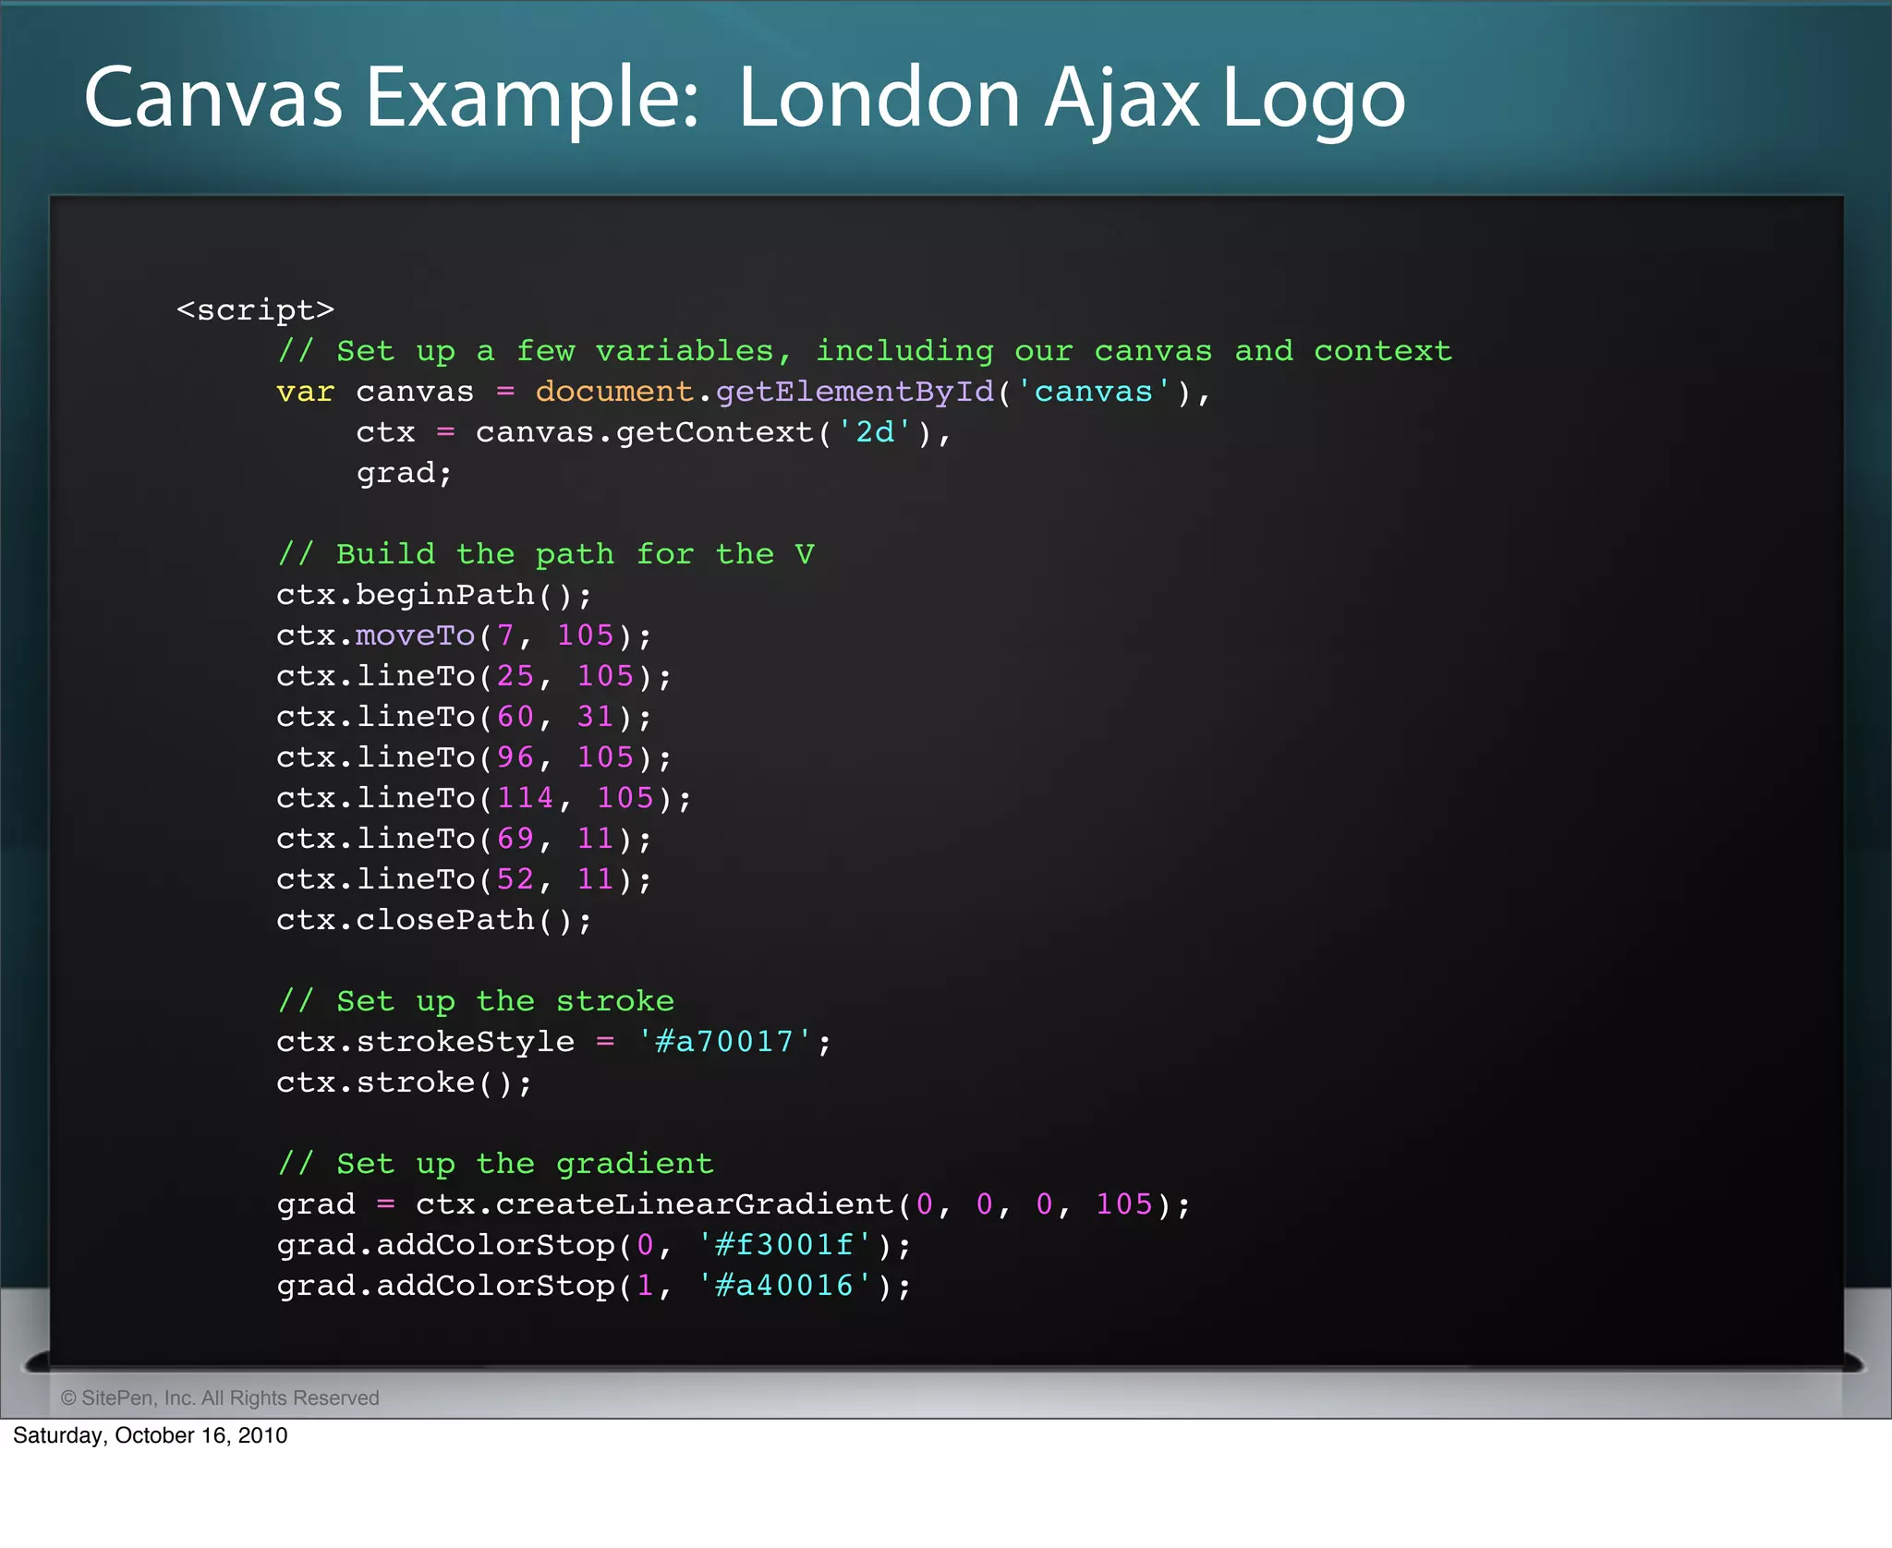Click the 'Set up a few variables' comment
The height and width of the screenshot is (1548, 1892).
click(x=864, y=351)
